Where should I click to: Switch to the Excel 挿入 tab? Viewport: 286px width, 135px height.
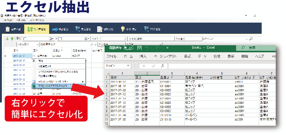pos(143,56)
